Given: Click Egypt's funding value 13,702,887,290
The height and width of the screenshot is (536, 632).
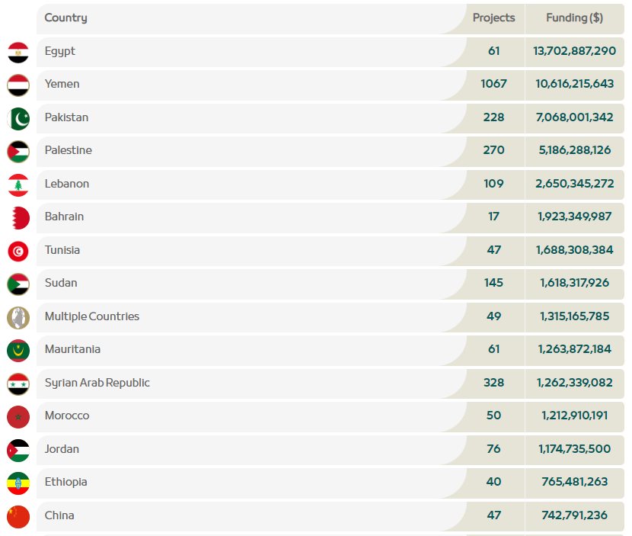Looking at the screenshot, I should coord(574,51).
